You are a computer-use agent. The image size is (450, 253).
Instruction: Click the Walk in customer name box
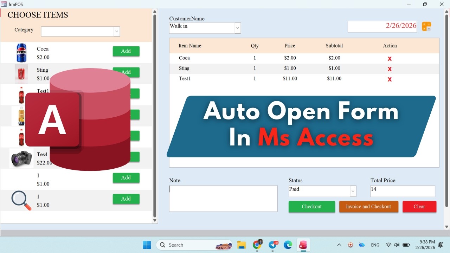point(202,28)
